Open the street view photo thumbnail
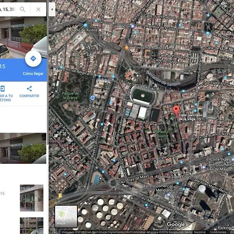Screen dimensions: 234x234 click(23, 148)
